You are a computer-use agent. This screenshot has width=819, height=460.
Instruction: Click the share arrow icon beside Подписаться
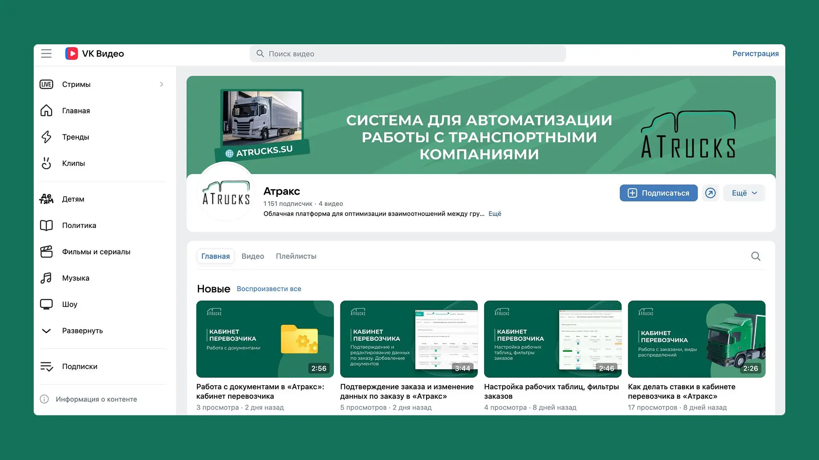pyautogui.click(x=710, y=193)
